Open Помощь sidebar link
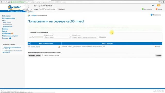Image resolution: width=165 pixels, height=93 pixels. click(x=5, y=38)
